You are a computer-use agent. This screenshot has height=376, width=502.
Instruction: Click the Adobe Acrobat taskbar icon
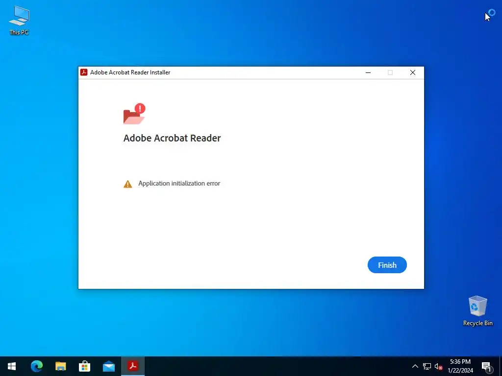[133, 366]
